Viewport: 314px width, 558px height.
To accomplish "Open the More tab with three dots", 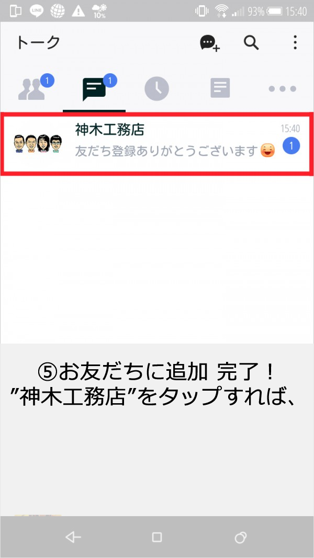I will click(282, 88).
